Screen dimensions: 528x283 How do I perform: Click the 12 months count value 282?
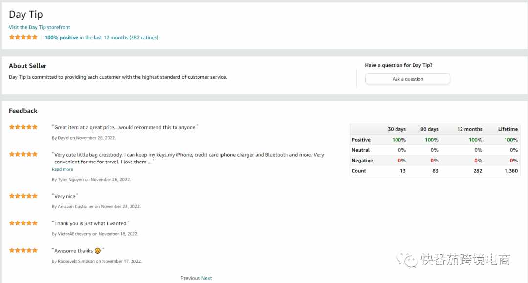click(x=478, y=171)
